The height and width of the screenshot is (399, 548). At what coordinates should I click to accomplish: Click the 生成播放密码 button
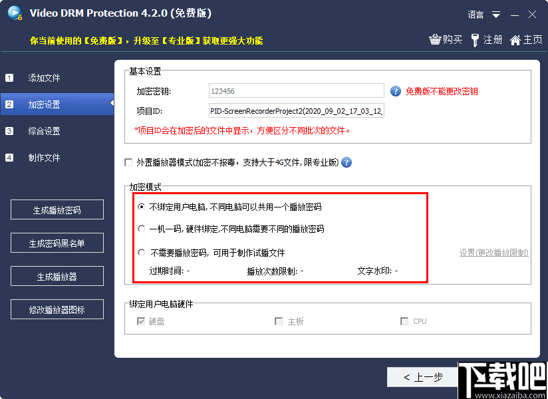(x=57, y=209)
